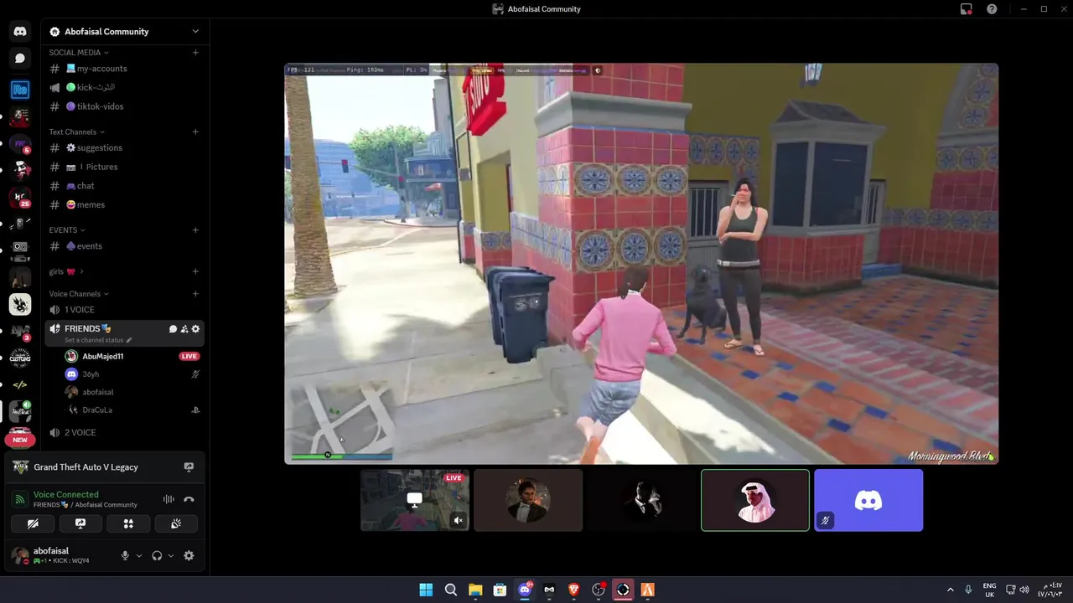
Task: Disconnect from the voice channel
Action: (189, 499)
